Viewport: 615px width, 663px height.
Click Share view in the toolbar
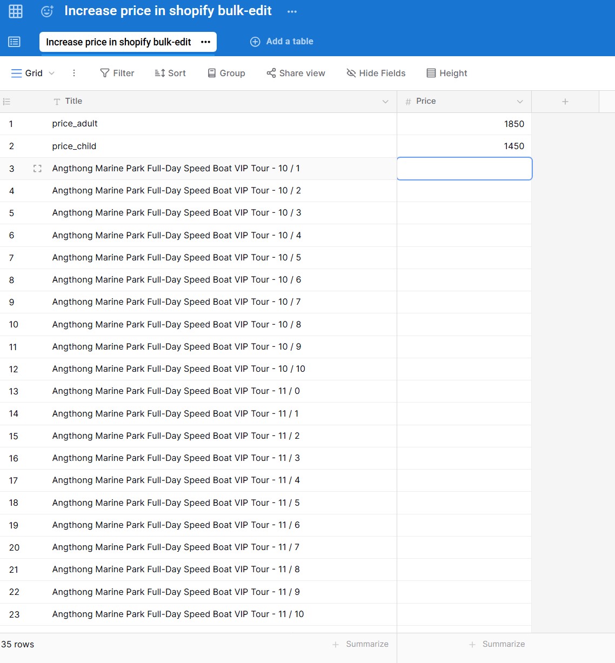tap(296, 73)
